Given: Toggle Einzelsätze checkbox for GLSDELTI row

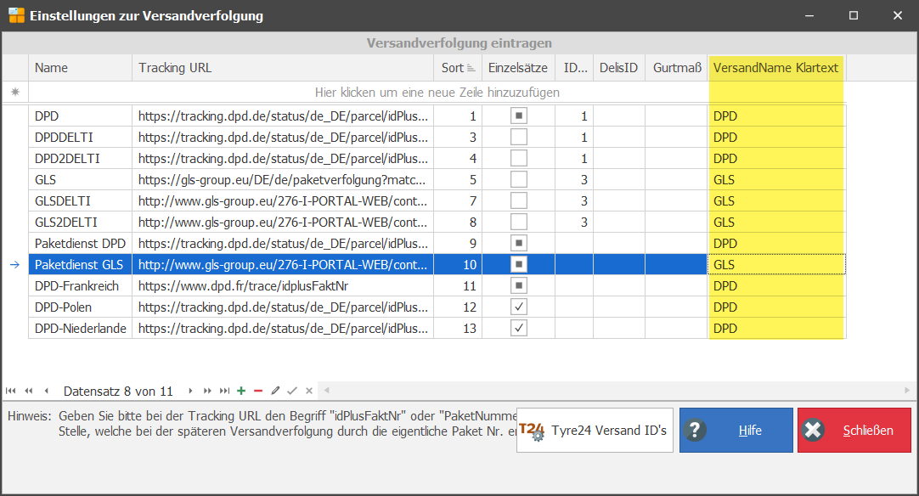Looking at the screenshot, I should pyautogui.click(x=519, y=200).
